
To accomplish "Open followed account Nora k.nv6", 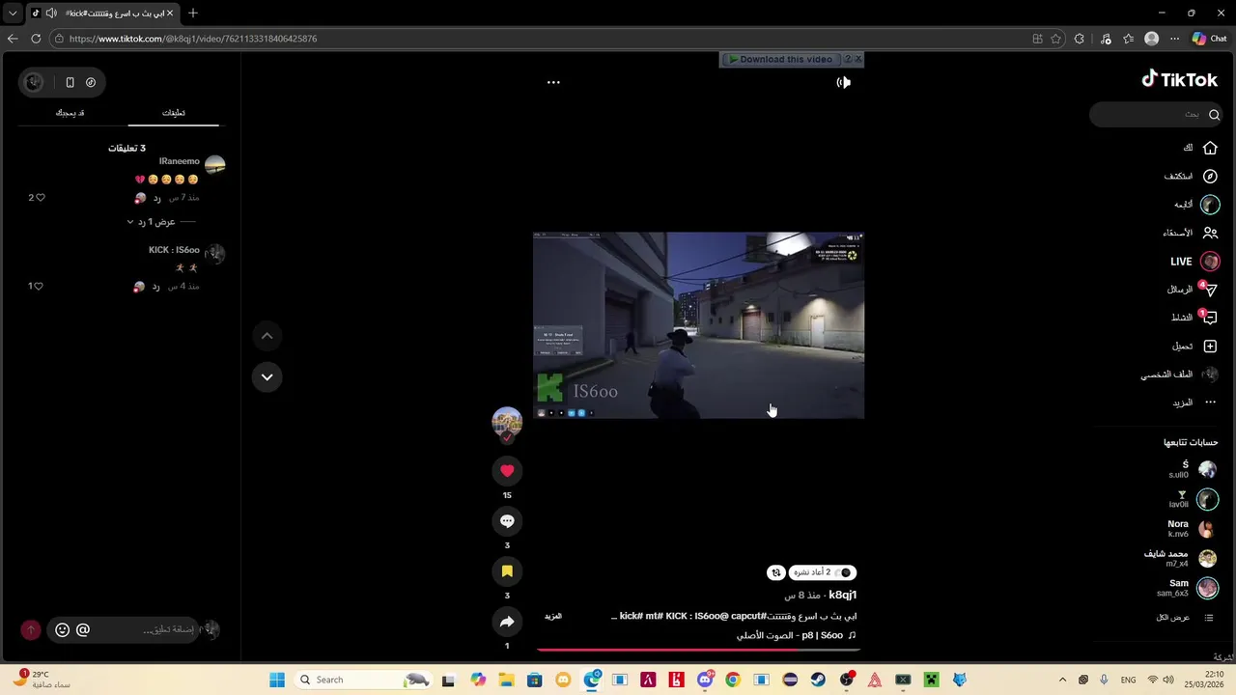I will point(1192,529).
